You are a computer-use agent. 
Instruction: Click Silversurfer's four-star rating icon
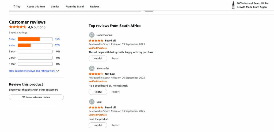coord(96,74)
